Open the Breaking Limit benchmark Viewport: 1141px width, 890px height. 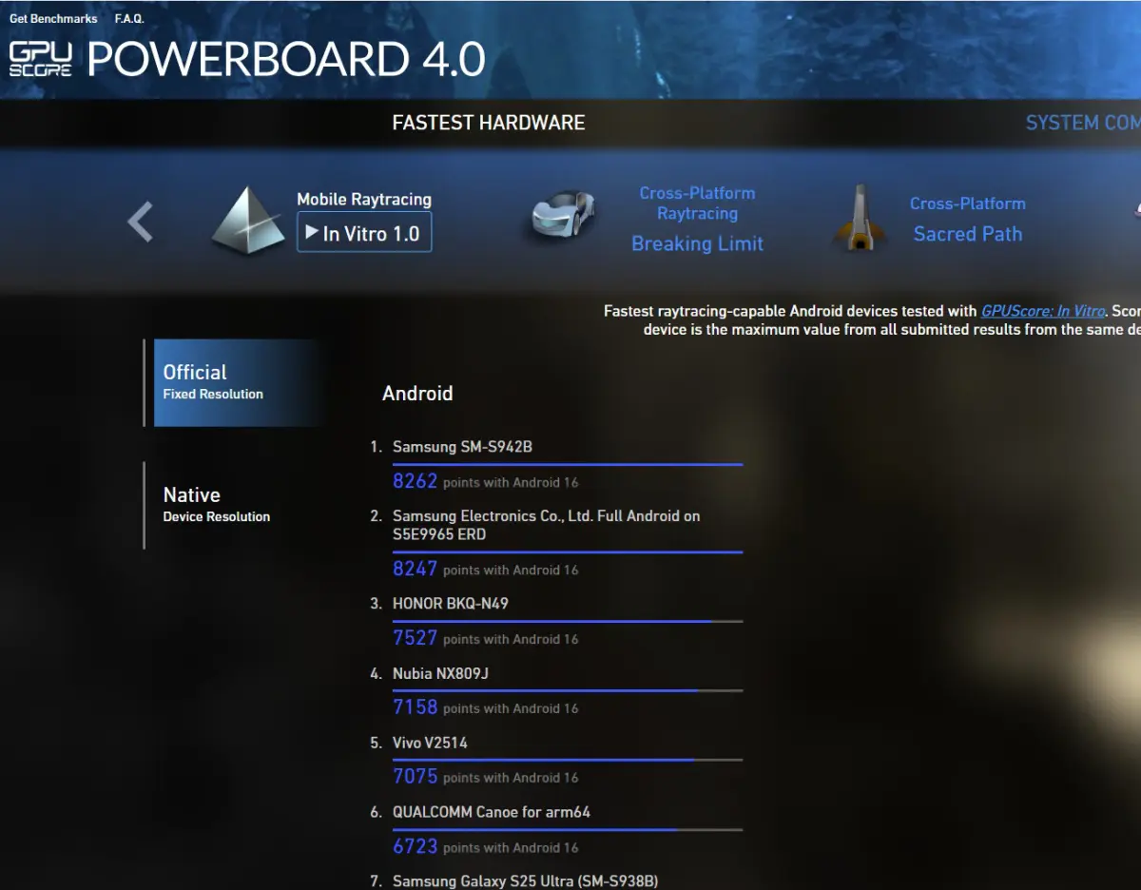(x=697, y=243)
